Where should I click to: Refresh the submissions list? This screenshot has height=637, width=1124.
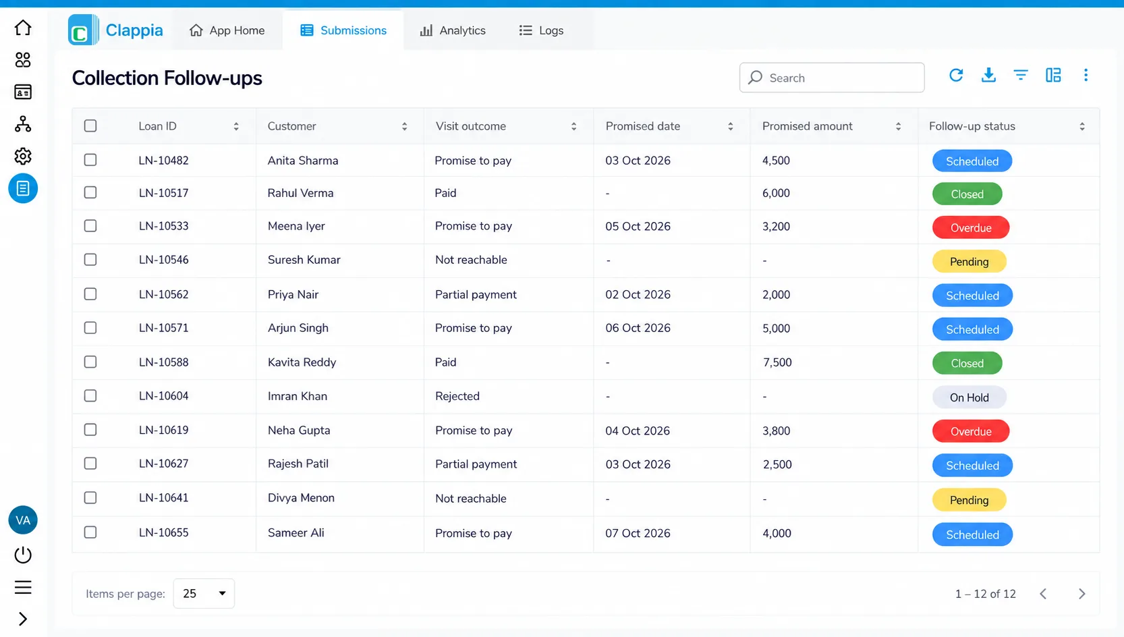point(956,76)
